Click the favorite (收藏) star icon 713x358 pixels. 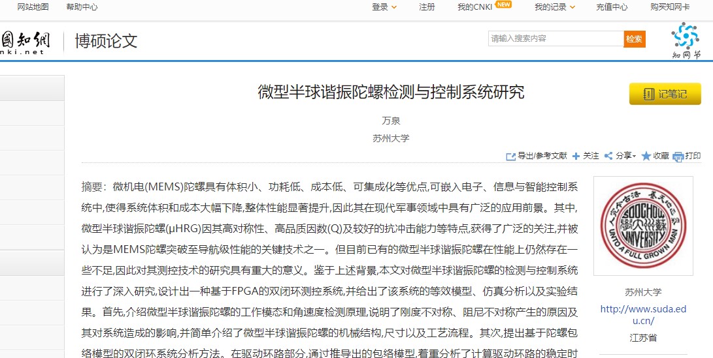(x=646, y=157)
